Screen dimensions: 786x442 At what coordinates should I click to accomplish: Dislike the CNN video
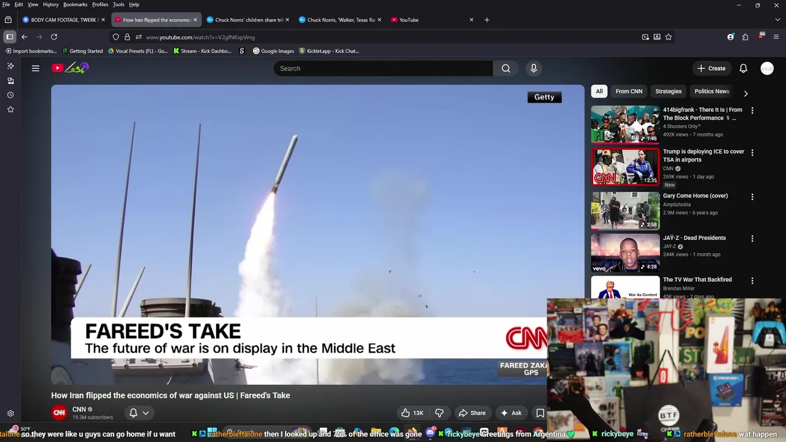[439, 413]
